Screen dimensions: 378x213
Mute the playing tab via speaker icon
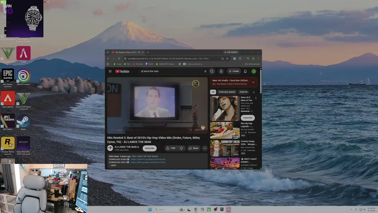point(139,52)
